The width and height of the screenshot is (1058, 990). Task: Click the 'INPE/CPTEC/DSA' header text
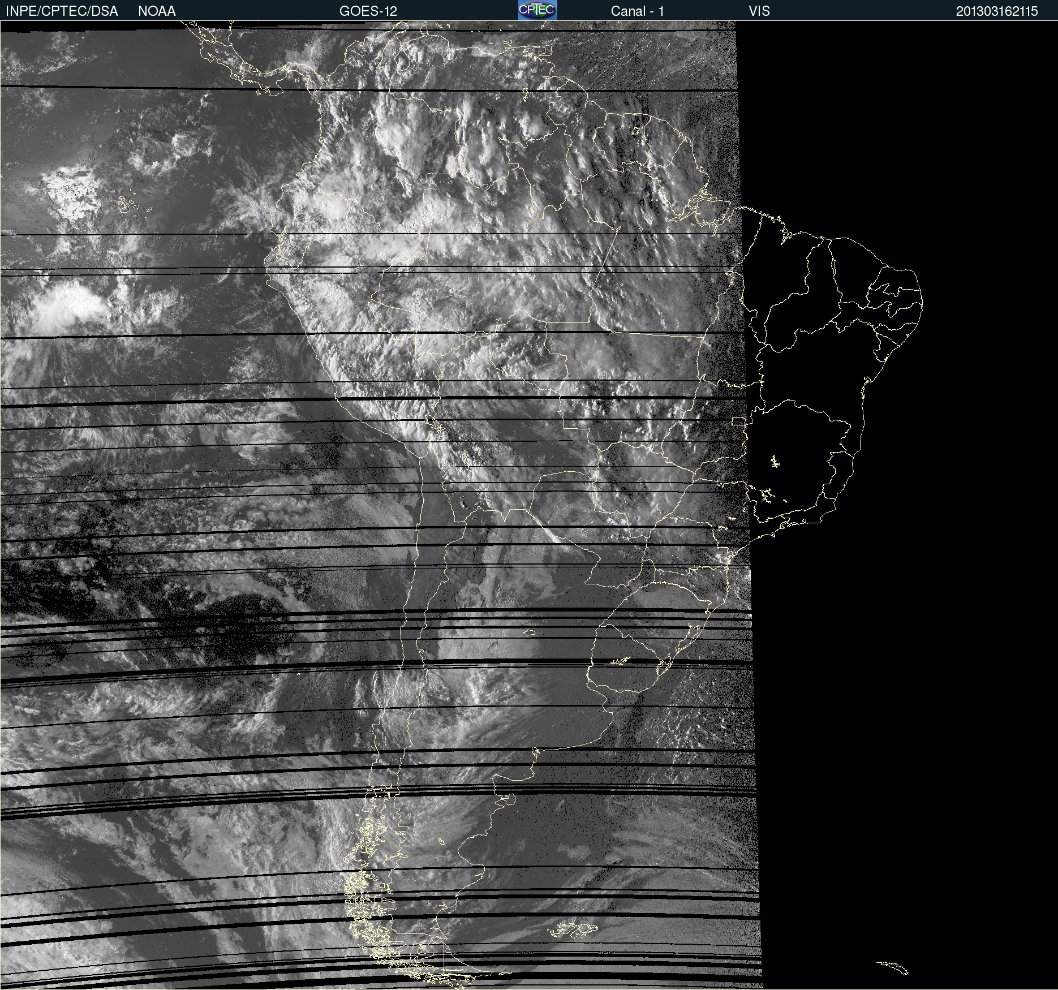(x=62, y=11)
